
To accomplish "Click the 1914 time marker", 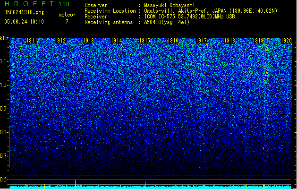I will (116, 41).
